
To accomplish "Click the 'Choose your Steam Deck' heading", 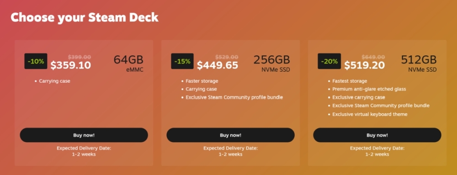I will (x=85, y=17).
